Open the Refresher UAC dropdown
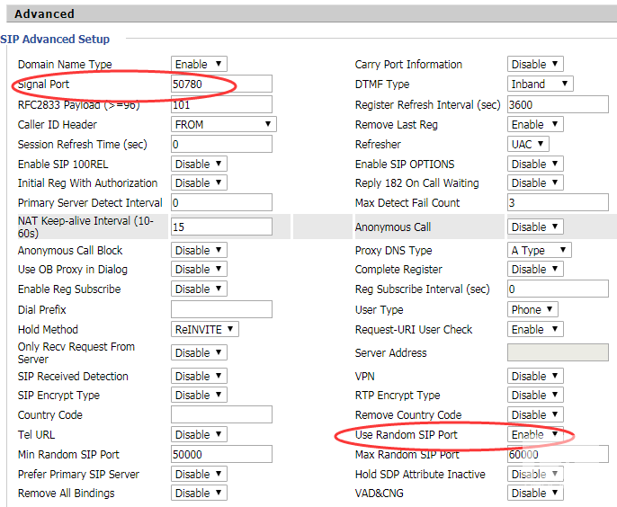 click(528, 145)
